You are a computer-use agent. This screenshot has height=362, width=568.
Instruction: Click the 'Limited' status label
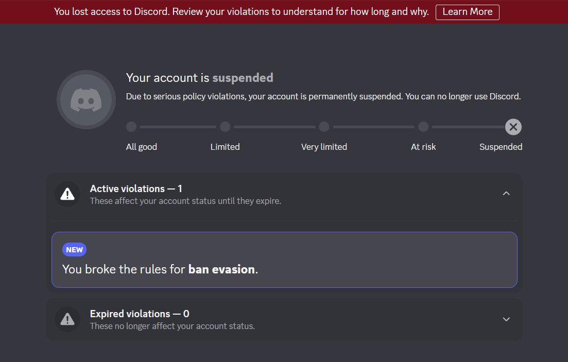[225, 147]
